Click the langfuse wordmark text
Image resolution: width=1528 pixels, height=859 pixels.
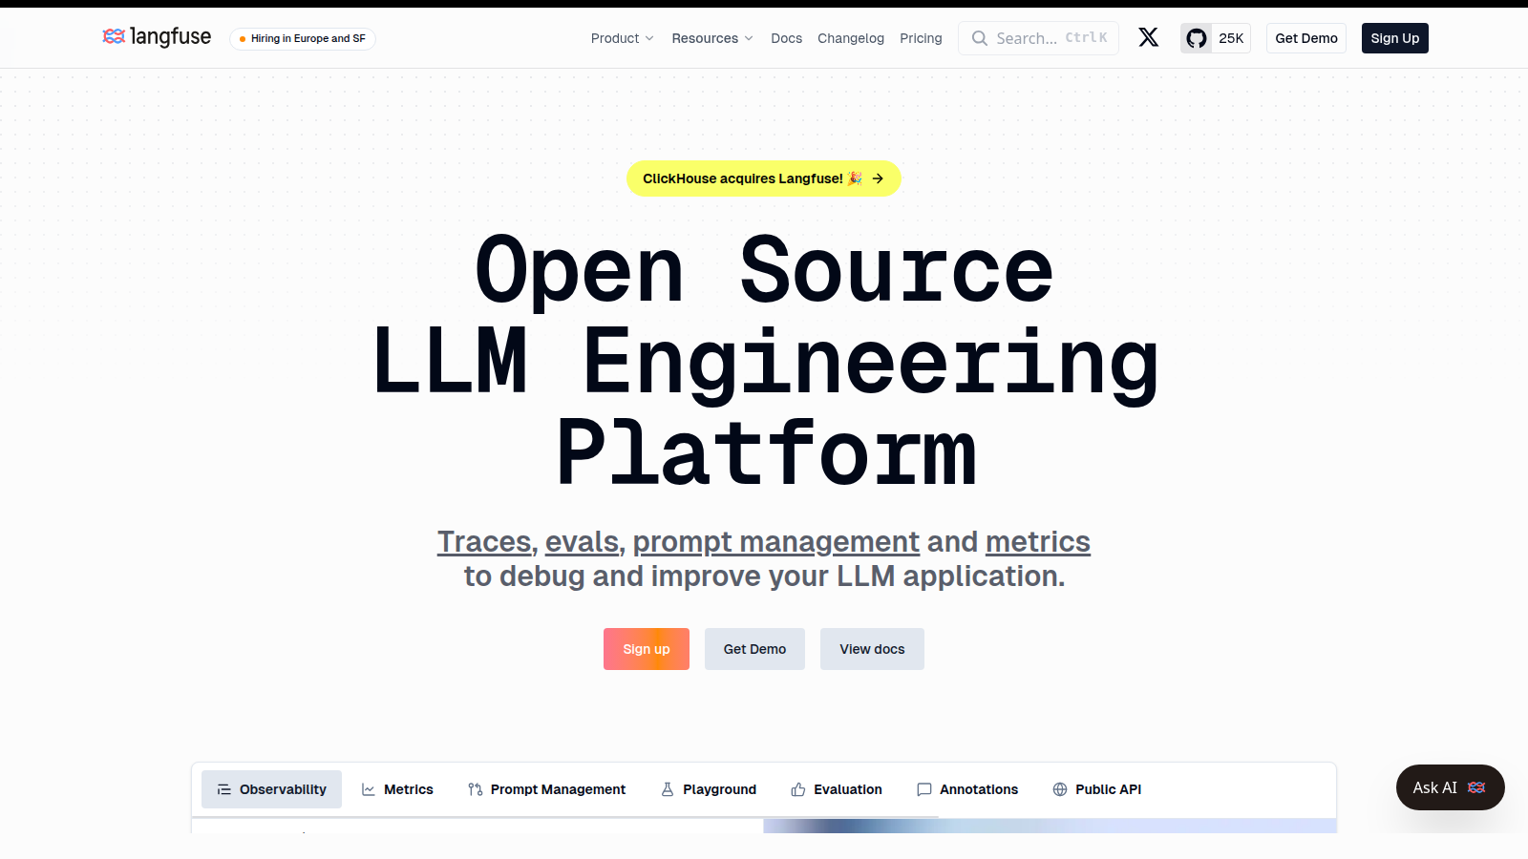pos(171,36)
